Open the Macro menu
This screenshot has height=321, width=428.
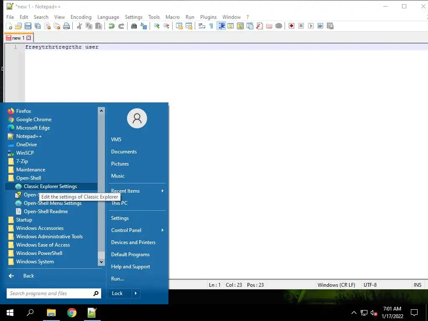coord(173,17)
